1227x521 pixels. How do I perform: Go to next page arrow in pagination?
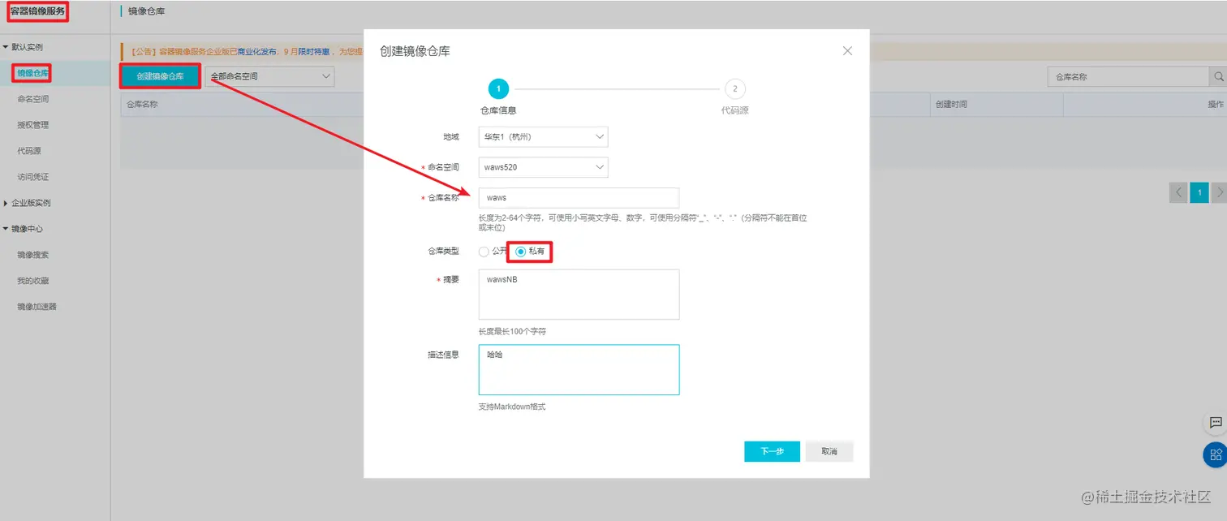(1218, 192)
